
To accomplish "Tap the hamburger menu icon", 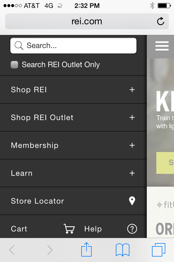I will pos(162,46).
